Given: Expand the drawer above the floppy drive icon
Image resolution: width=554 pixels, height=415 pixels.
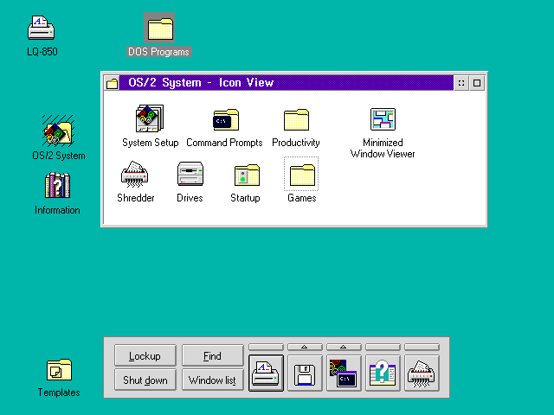Looking at the screenshot, I should tap(305, 348).
